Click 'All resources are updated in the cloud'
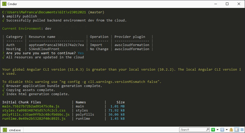 pos(45,57)
